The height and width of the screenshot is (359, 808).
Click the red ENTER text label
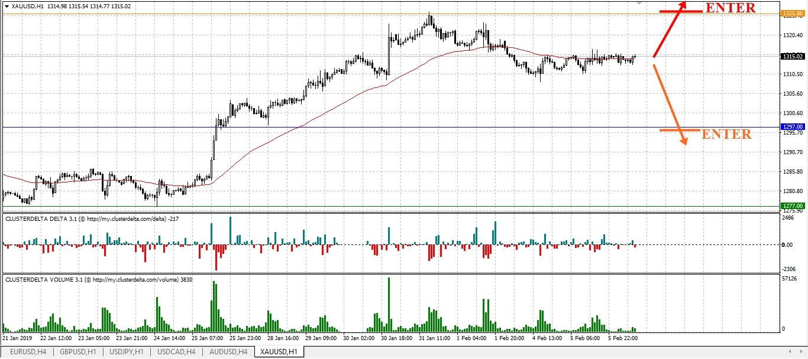pos(730,8)
